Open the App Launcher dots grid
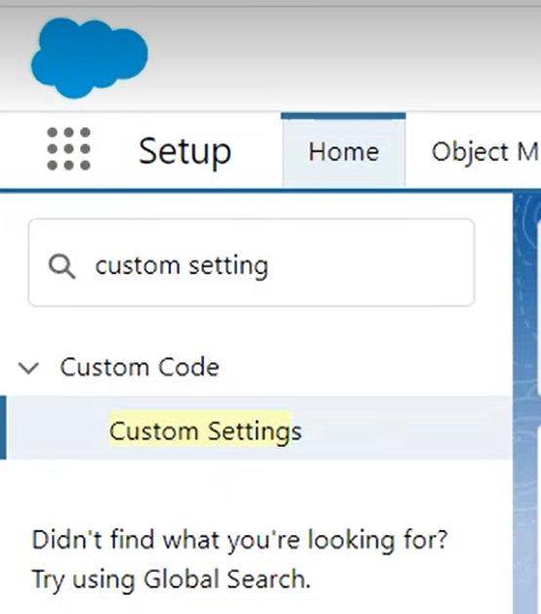The height and width of the screenshot is (614, 541). click(68, 149)
